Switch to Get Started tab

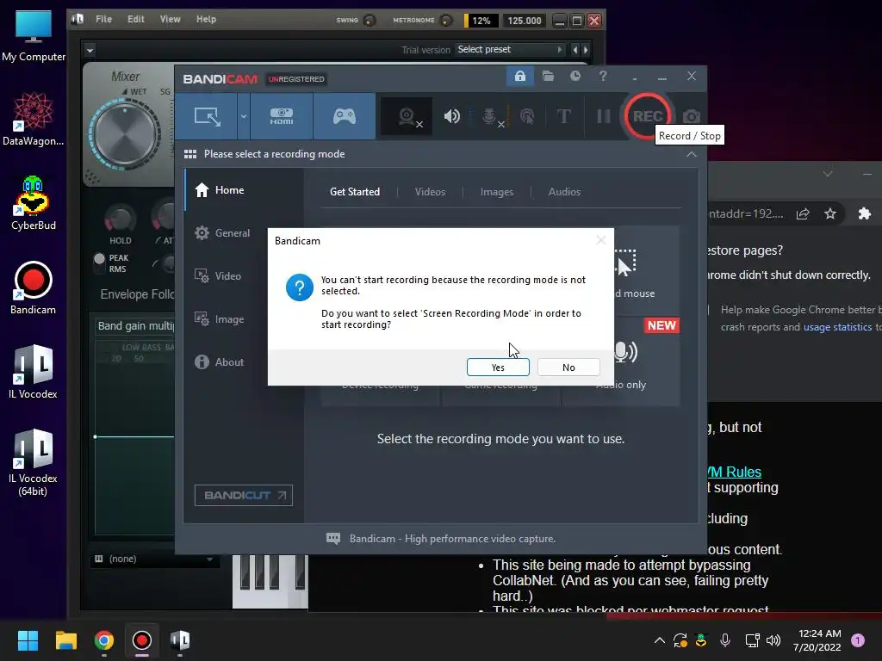pos(354,192)
